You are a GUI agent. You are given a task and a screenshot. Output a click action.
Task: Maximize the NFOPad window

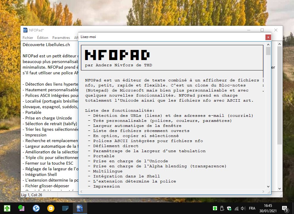(262, 30)
